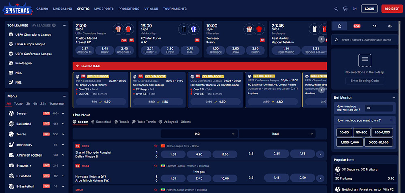
Task: Click the Arsenal FC red jersey icon
Action: click(x=128, y=29)
